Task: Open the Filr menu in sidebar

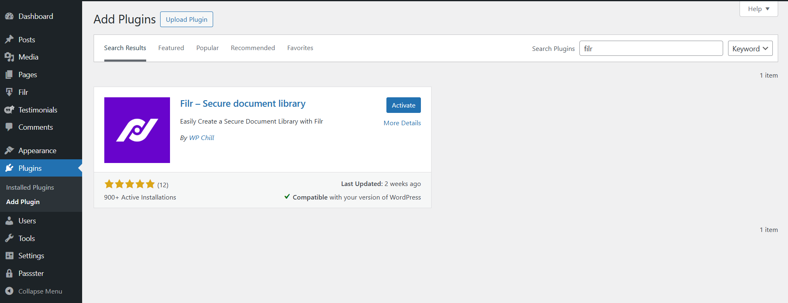Action: pyautogui.click(x=41, y=92)
